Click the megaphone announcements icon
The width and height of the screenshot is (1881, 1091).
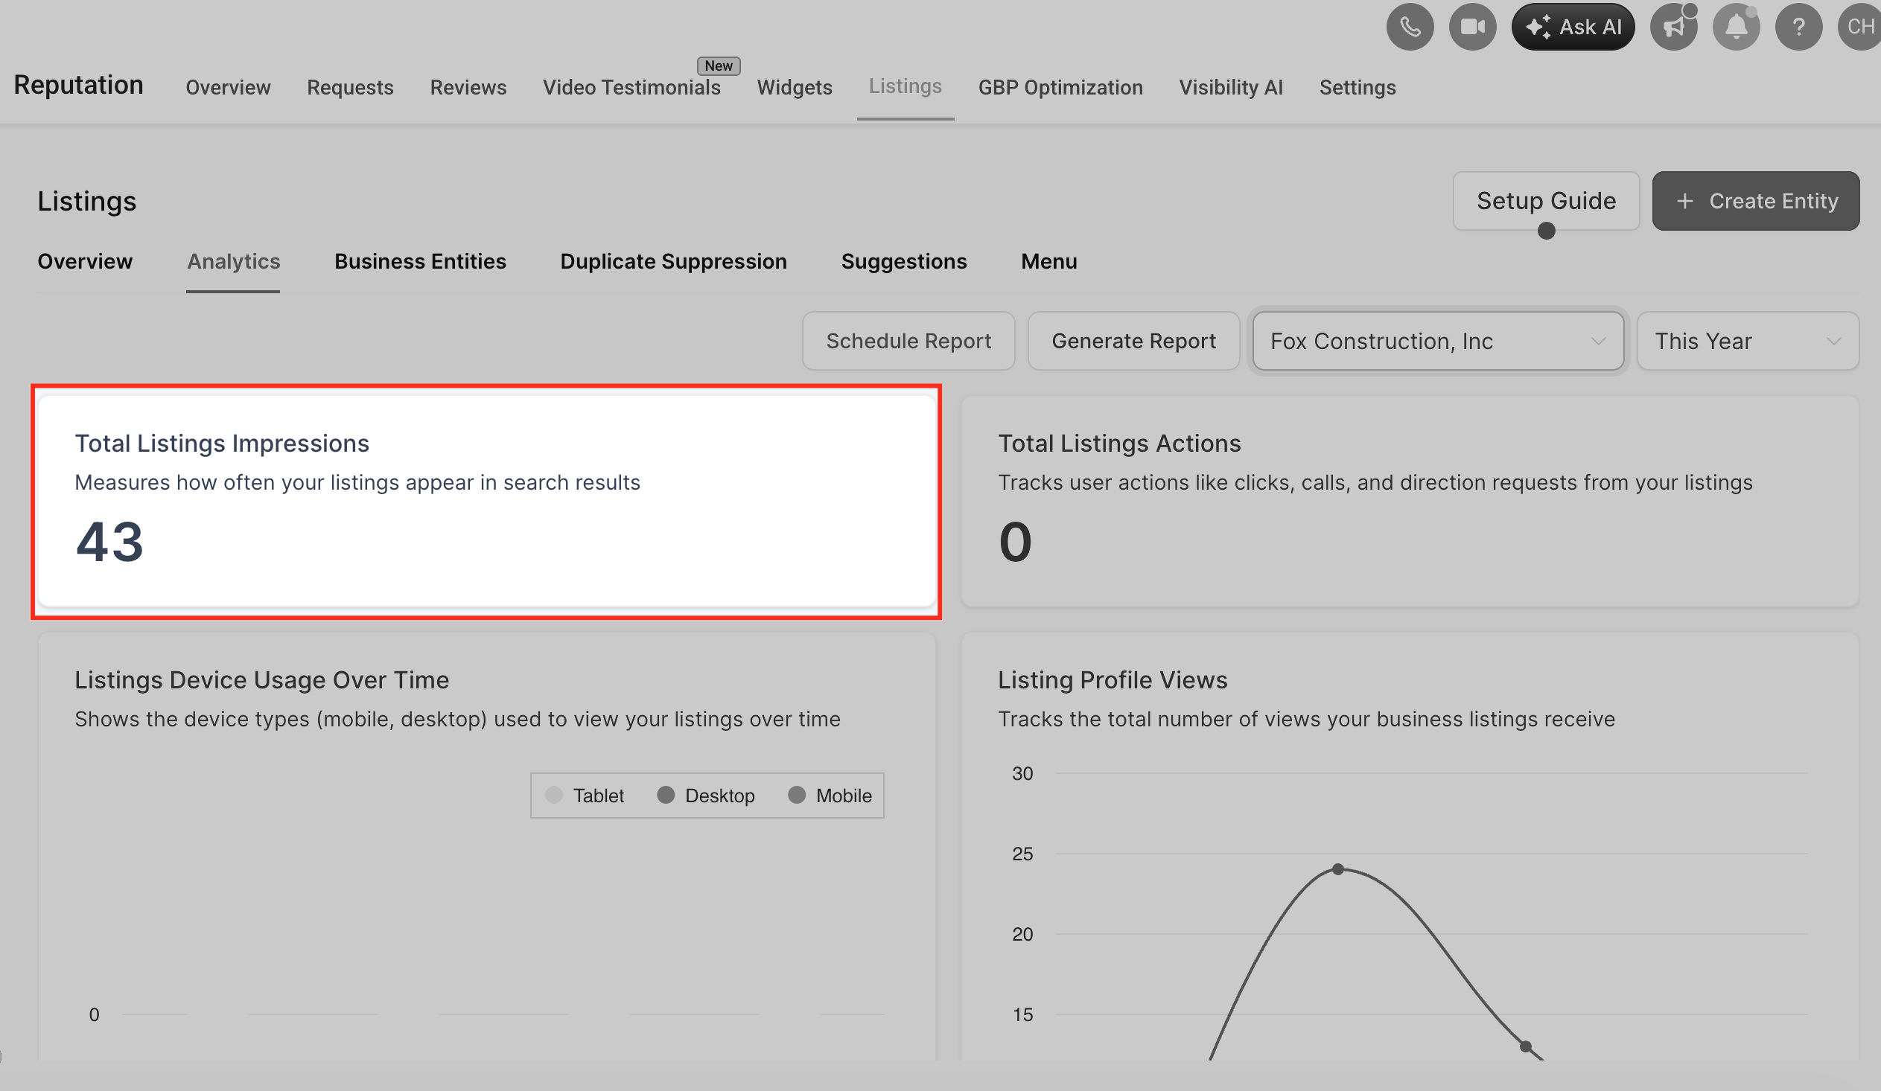click(1672, 28)
